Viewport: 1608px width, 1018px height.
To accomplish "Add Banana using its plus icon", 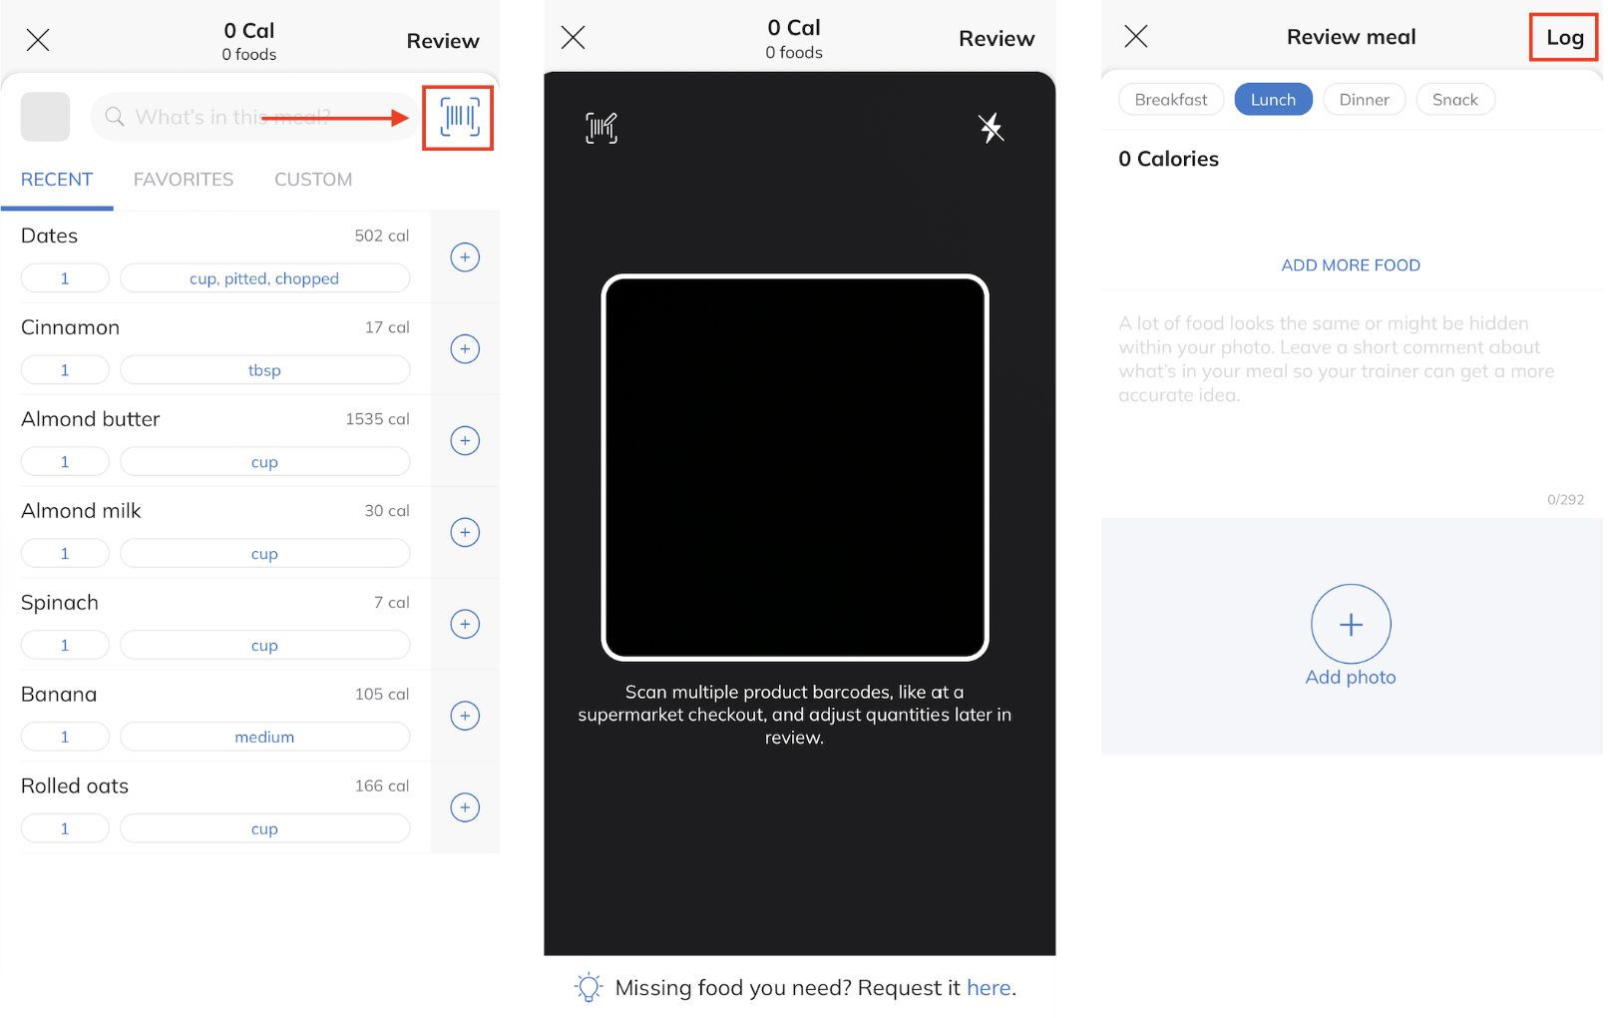I will point(465,716).
